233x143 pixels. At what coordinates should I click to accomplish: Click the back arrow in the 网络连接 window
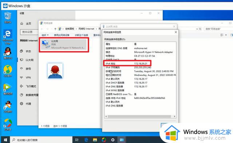42,29
